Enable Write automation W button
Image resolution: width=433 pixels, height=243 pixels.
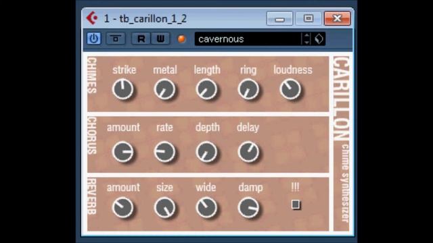pyautogui.click(x=160, y=38)
